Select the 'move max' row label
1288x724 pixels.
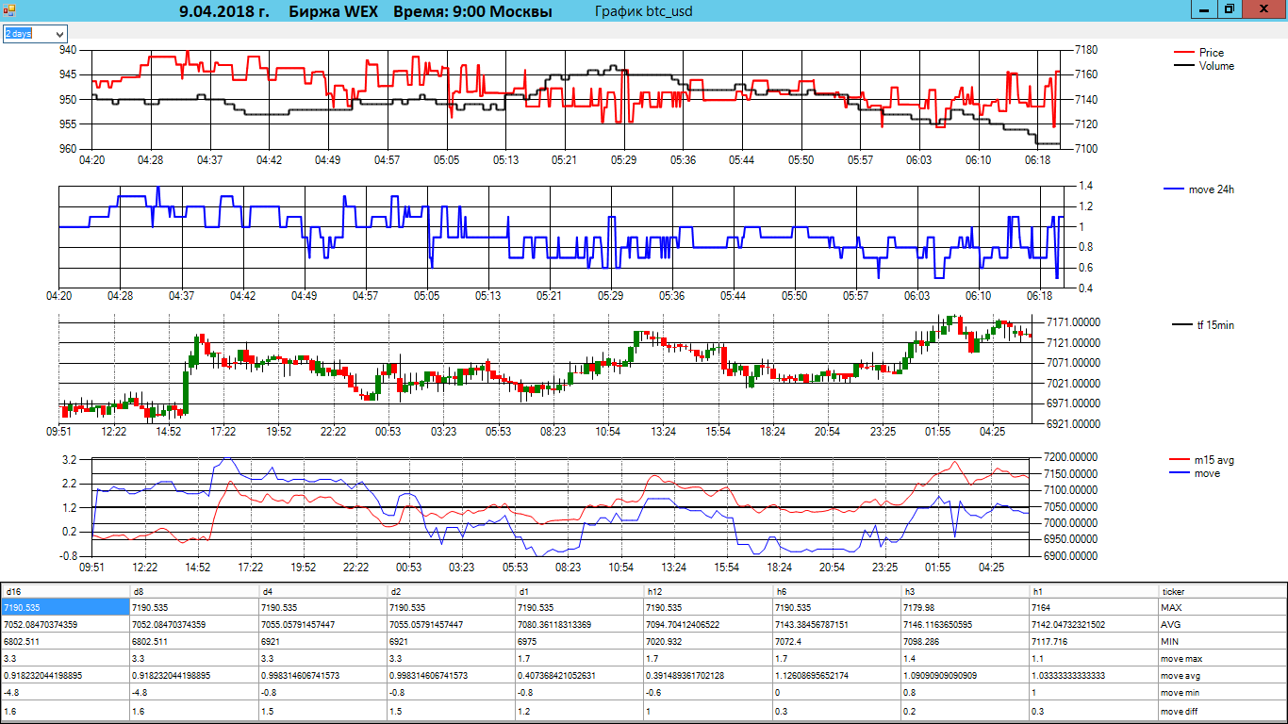(x=1222, y=659)
